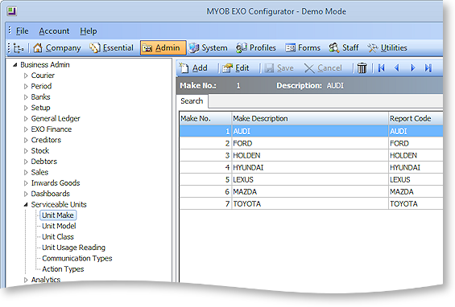Expand the Stock node

coord(26,151)
